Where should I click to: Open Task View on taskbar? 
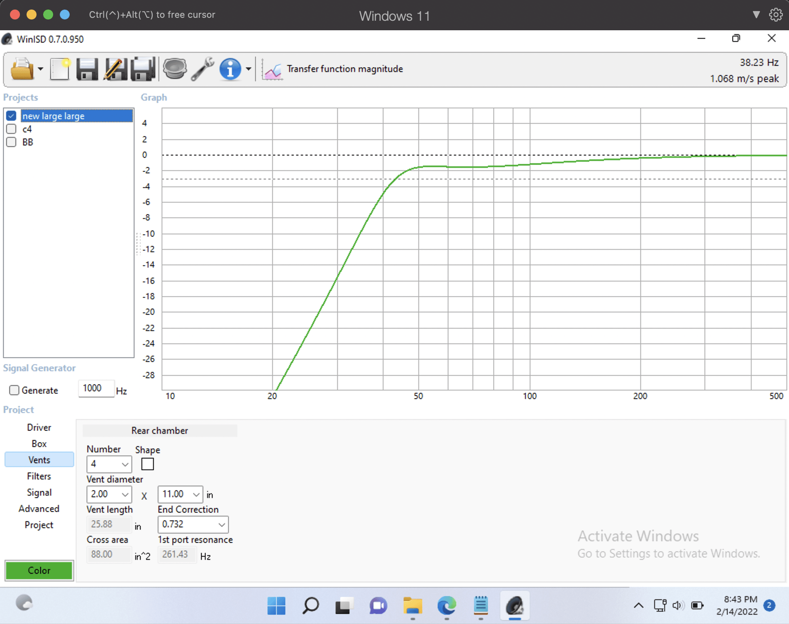coord(344,606)
